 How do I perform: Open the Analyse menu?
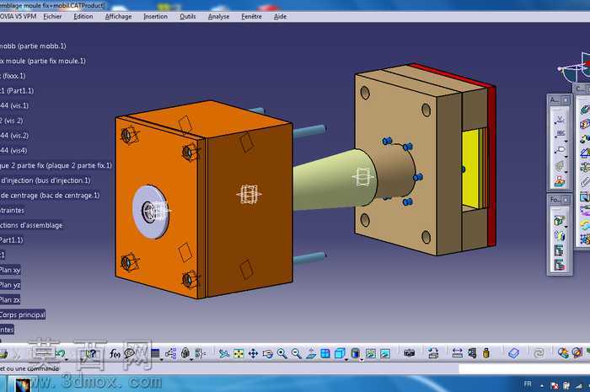tap(218, 17)
